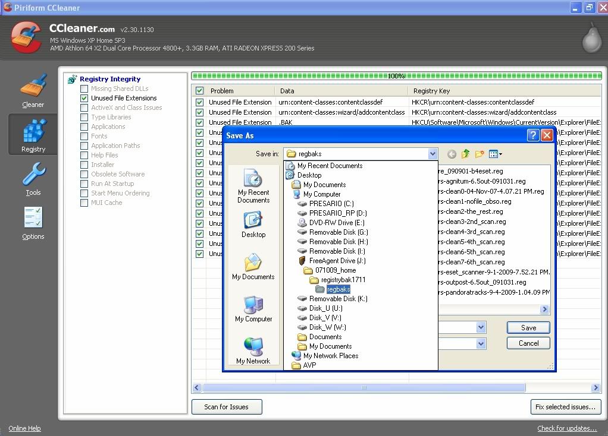This screenshot has height=436, width=608.
Task: Select file rs-agnitum-6.5out-091031.reg
Action: pos(482,181)
